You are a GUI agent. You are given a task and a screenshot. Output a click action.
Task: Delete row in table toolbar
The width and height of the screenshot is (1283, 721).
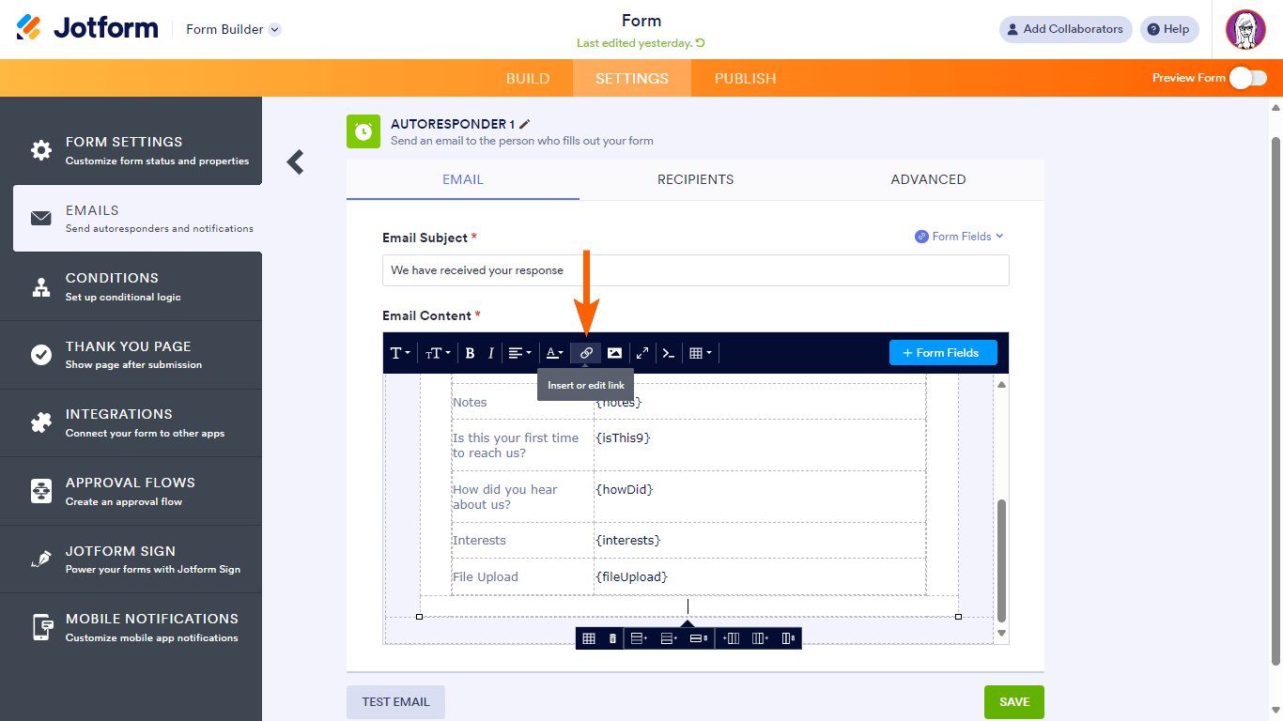click(x=699, y=638)
